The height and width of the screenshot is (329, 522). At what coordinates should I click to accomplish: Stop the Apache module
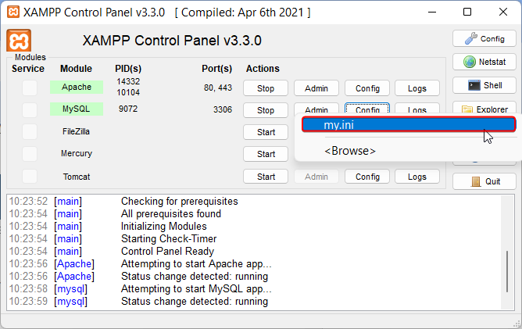click(x=266, y=88)
